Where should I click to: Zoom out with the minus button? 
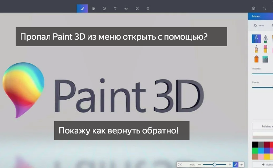click(x=199, y=164)
